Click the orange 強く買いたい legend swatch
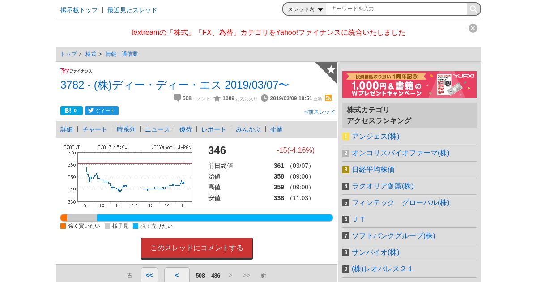The height and width of the screenshot is (282, 537). (x=63, y=226)
